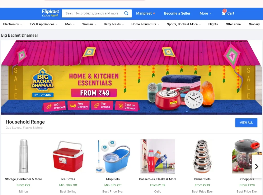Click the 10Cr+ Product tag badge
Screen dimensions: 263x195
[54, 106]
